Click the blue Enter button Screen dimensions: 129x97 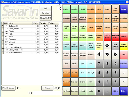coord(124,91)
